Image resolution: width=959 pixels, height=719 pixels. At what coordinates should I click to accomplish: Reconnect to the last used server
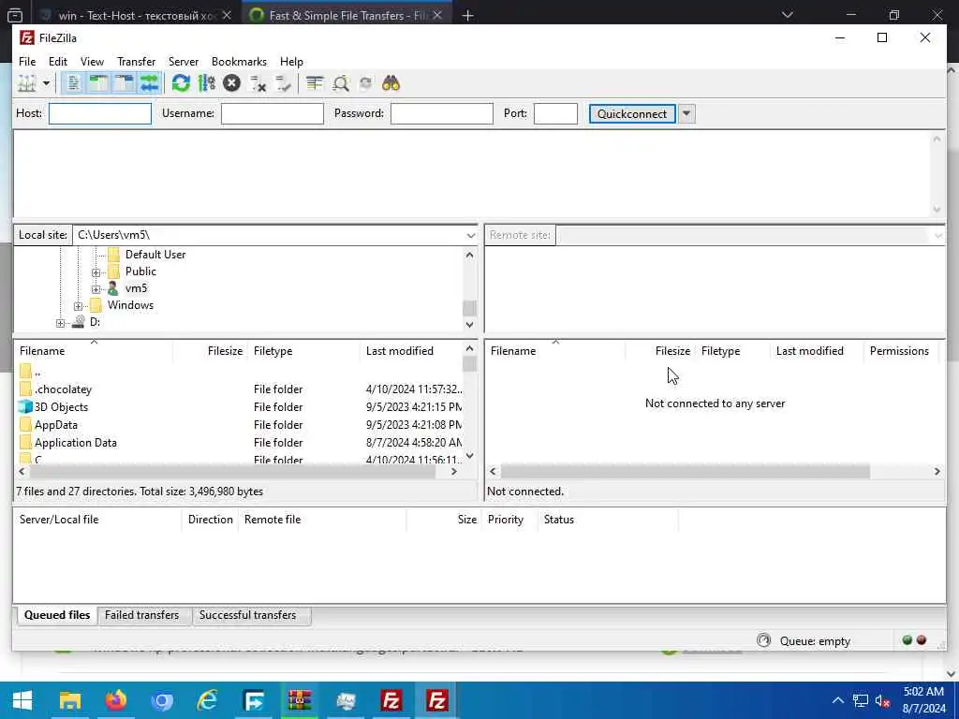coord(283,83)
